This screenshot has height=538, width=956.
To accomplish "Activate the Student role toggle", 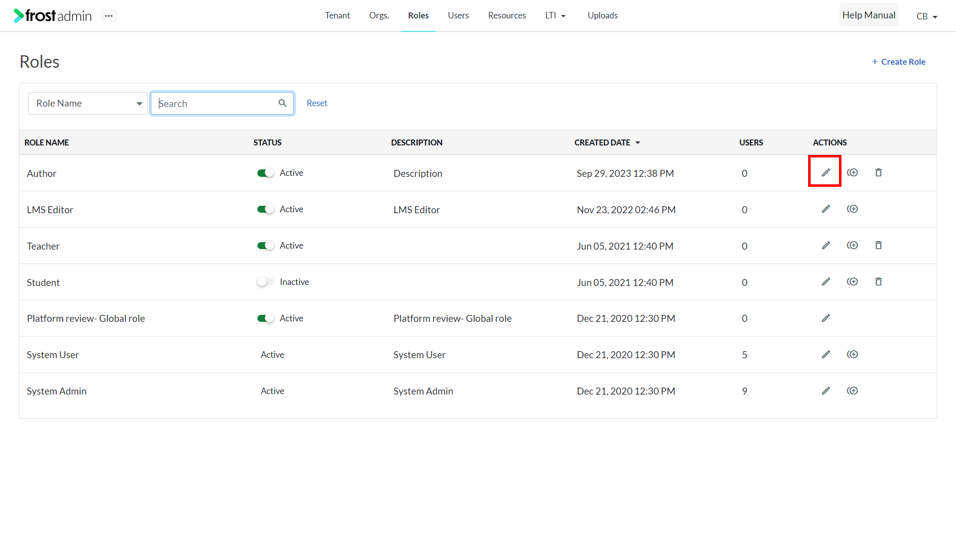I will 265,282.
